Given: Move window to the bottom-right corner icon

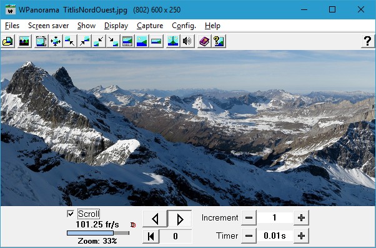Looking at the screenshot, I should coord(113,41).
